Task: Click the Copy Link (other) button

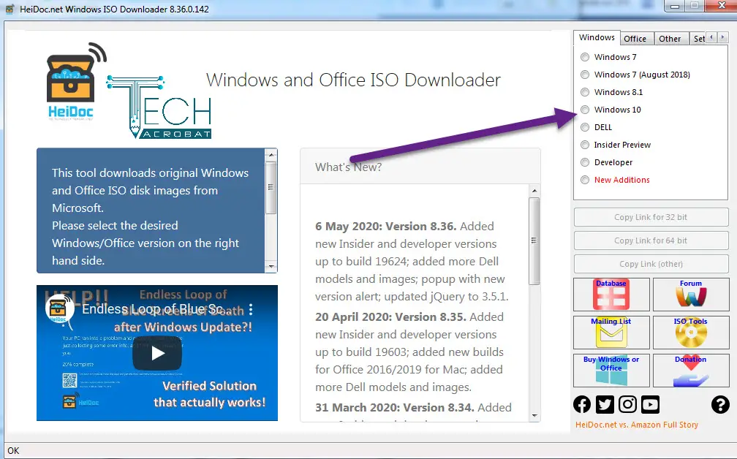Action: point(651,264)
